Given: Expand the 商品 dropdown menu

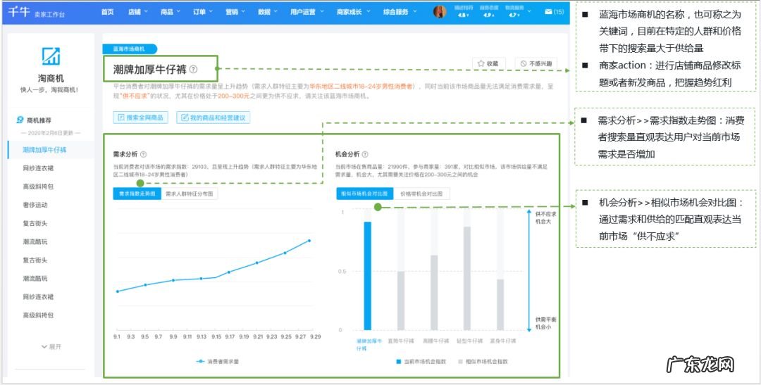Looking at the screenshot, I should click(171, 12).
